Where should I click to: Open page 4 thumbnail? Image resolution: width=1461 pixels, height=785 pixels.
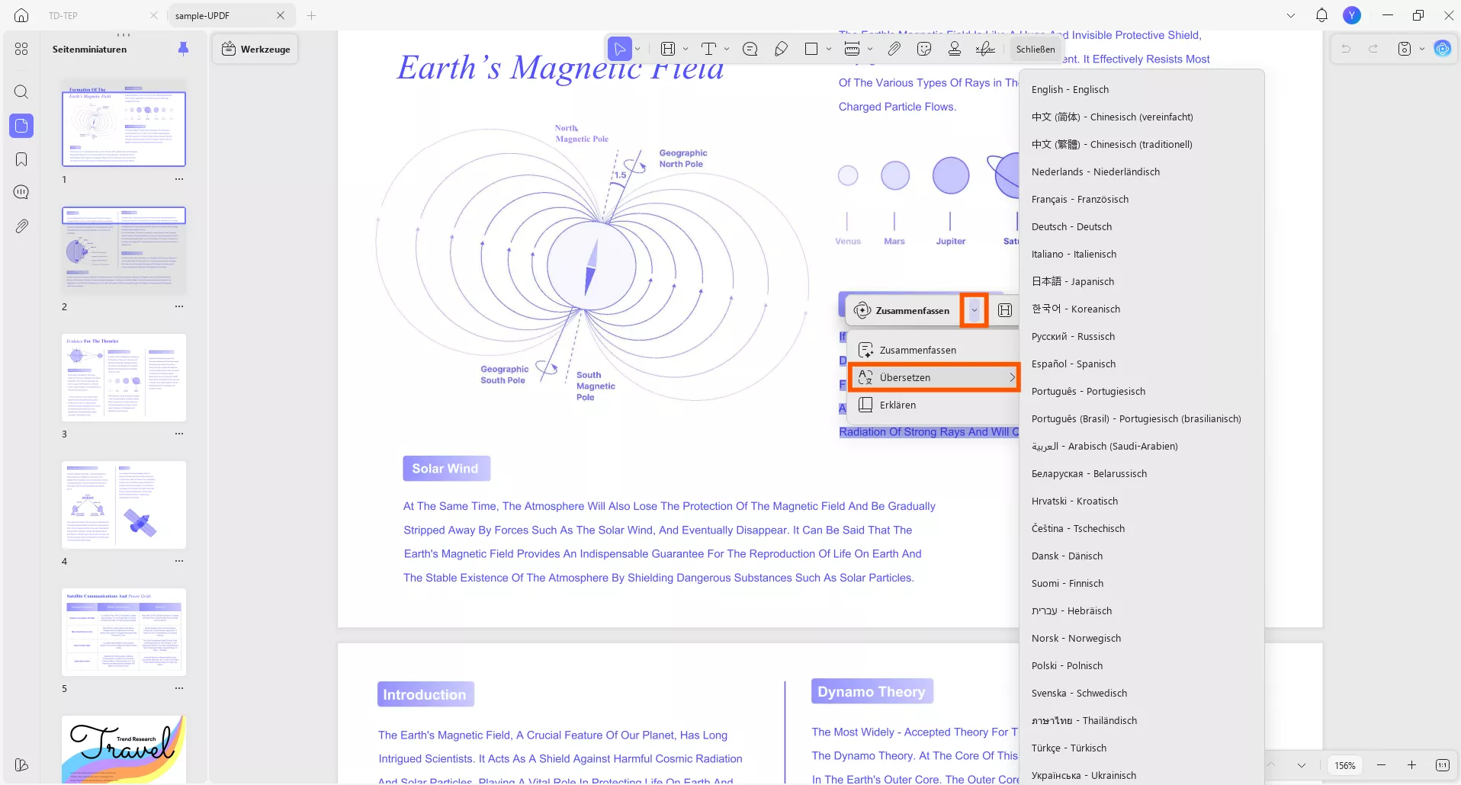[124, 505]
